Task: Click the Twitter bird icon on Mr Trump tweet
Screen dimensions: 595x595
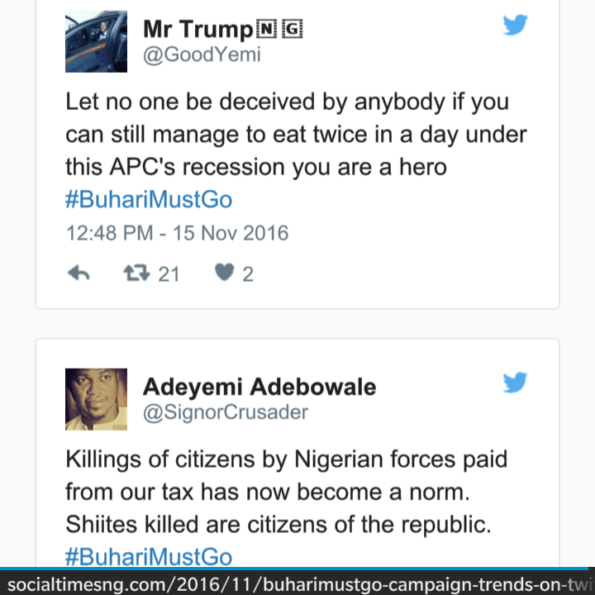Action: coord(515,25)
